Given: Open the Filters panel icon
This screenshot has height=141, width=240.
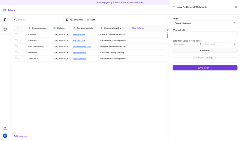Looking at the screenshot, I should point(167,30).
